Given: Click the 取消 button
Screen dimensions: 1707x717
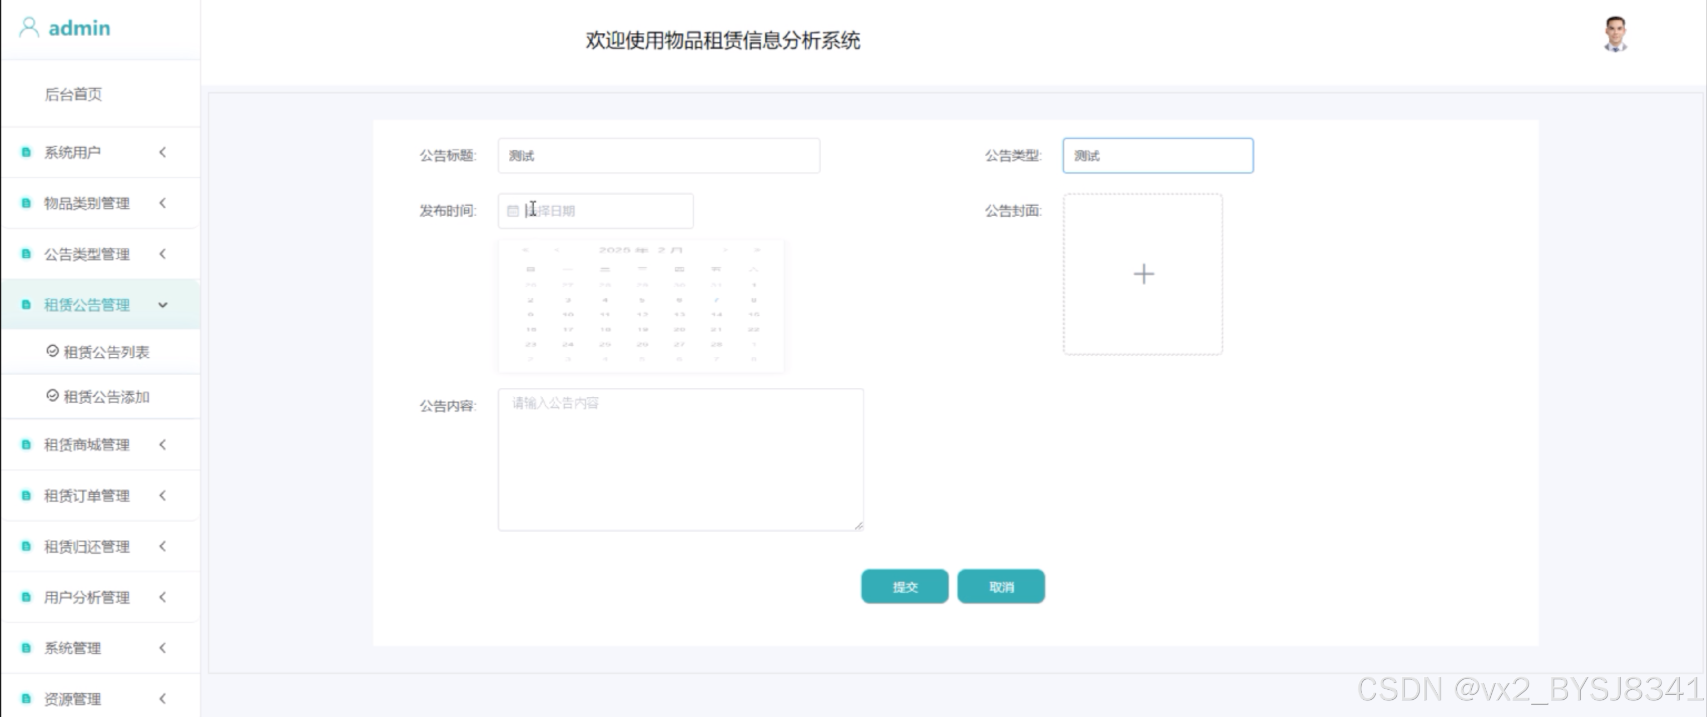Looking at the screenshot, I should 1001,586.
